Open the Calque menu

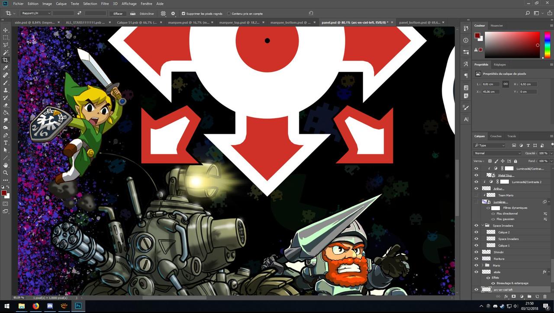click(61, 3)
